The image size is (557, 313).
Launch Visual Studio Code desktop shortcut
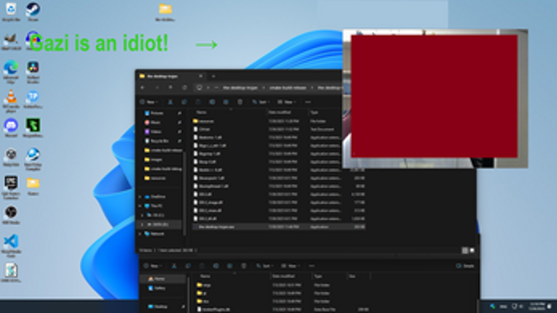tap(11, 246)
